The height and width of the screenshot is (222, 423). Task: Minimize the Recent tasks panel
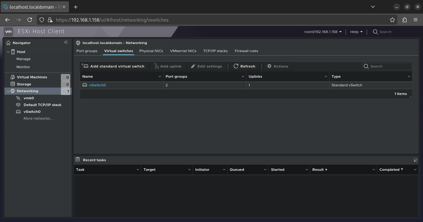point(415,160)
